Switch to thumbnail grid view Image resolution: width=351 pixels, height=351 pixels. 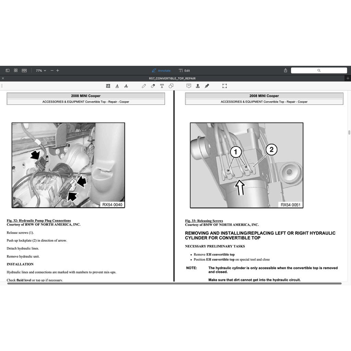point(16,71)
